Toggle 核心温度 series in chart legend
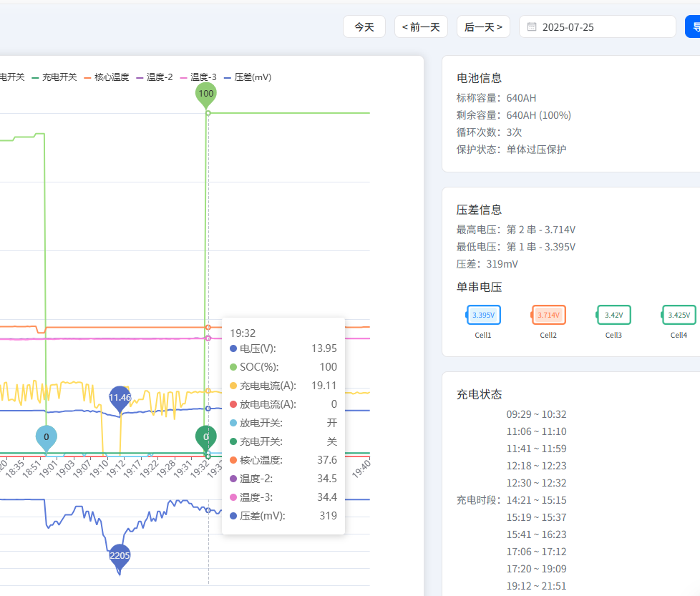 (107, 77)
